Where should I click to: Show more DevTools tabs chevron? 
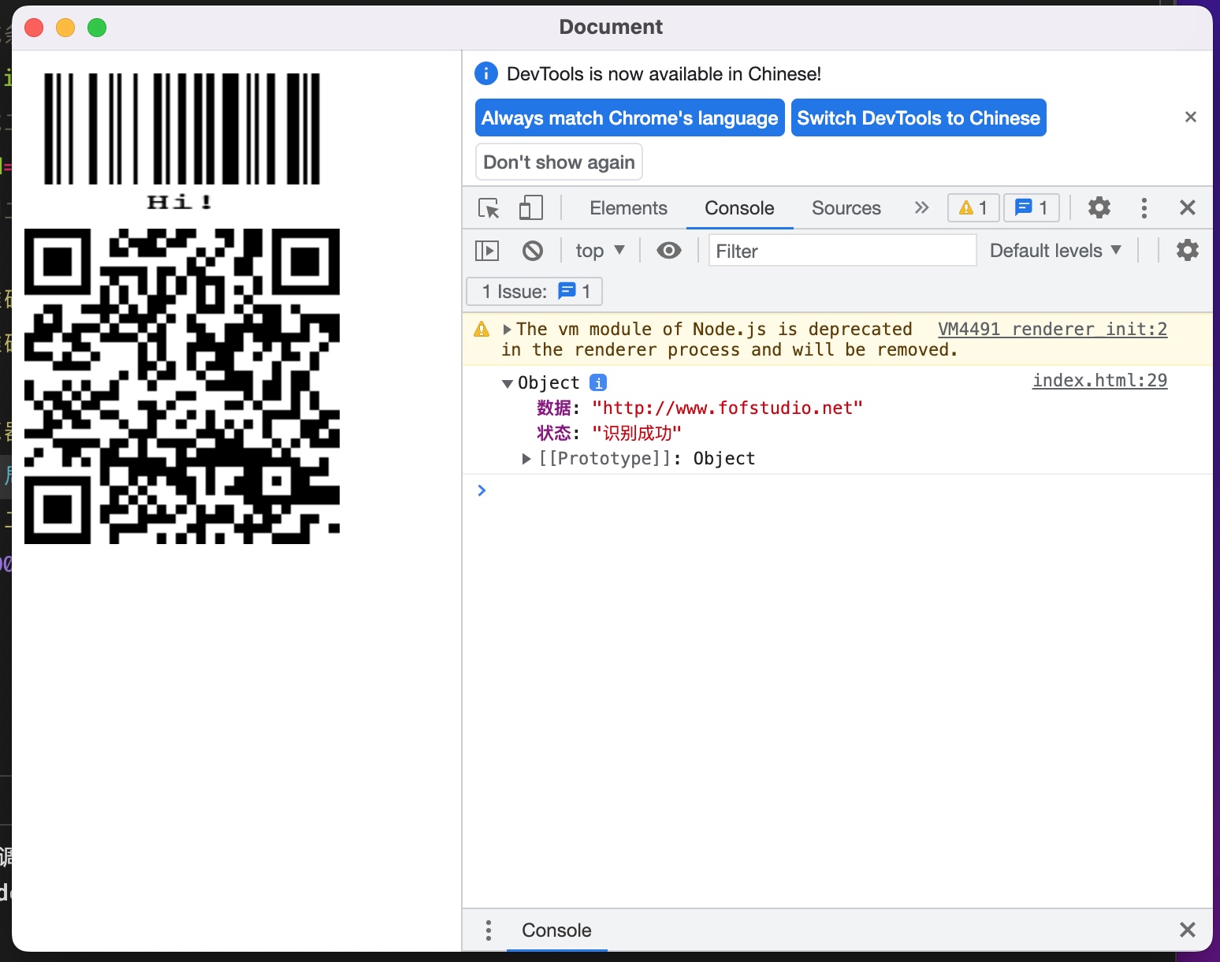pyautogui.click(x=921, y=207)
